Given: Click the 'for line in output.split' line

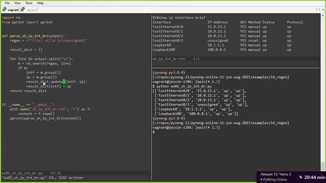Looking at the screenshot, I should [x=41, y=59].
